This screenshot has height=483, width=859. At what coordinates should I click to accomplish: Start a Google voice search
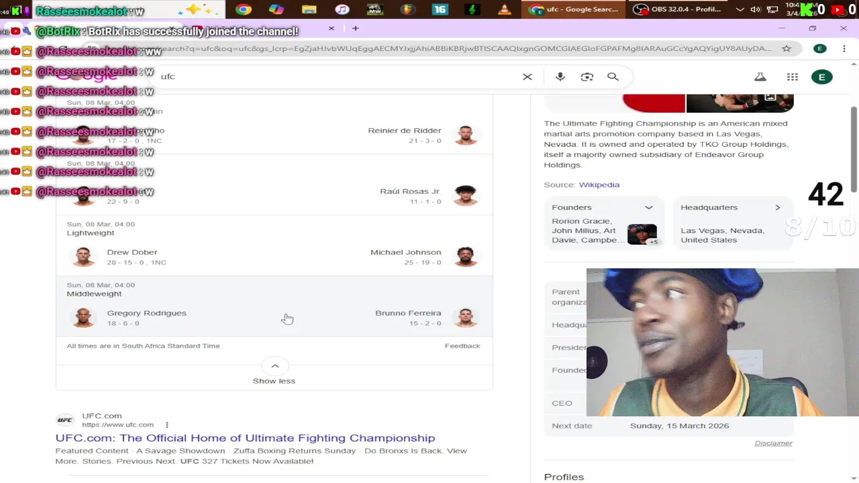(560, 76)
